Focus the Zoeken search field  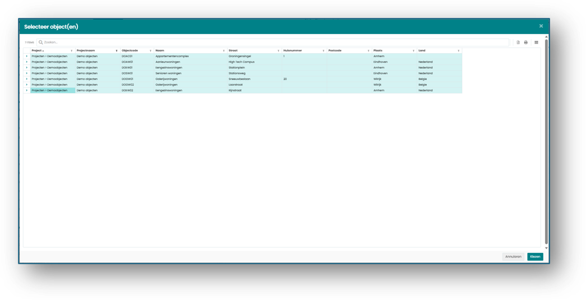(x=273, y=43)
